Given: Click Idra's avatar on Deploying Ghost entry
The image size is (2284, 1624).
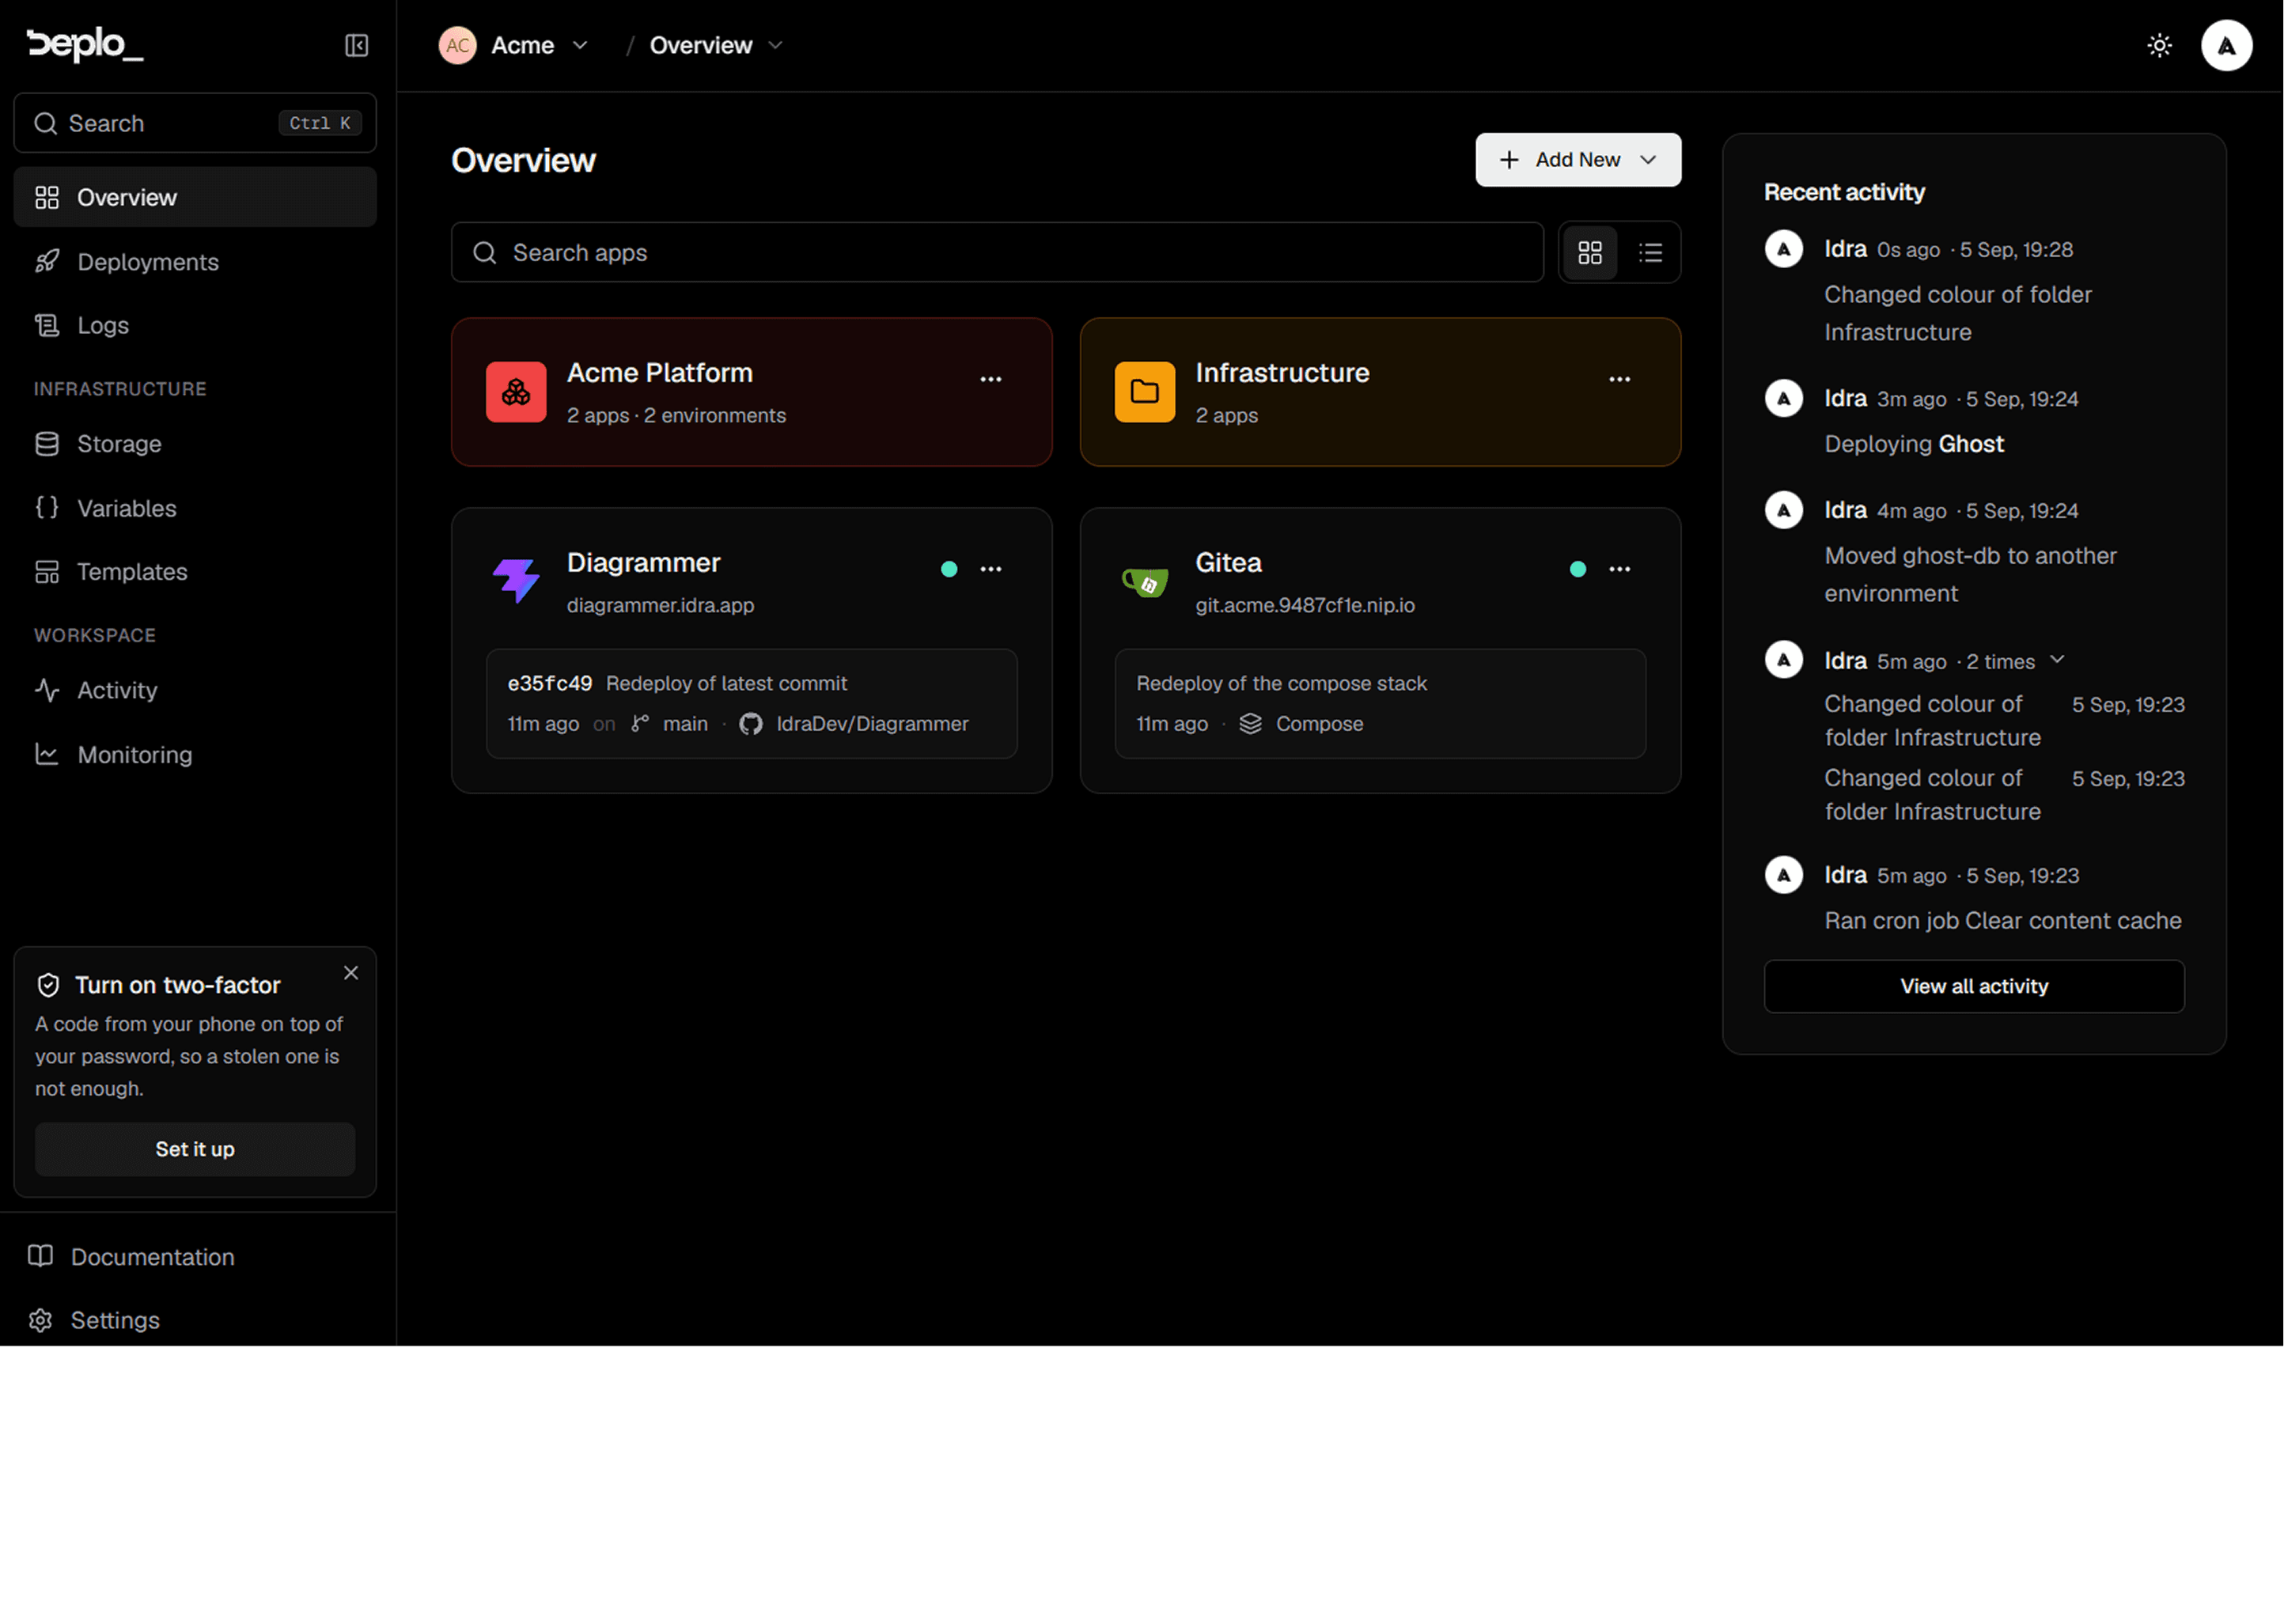Looking at the screenshot, I should coord(1783,399).
